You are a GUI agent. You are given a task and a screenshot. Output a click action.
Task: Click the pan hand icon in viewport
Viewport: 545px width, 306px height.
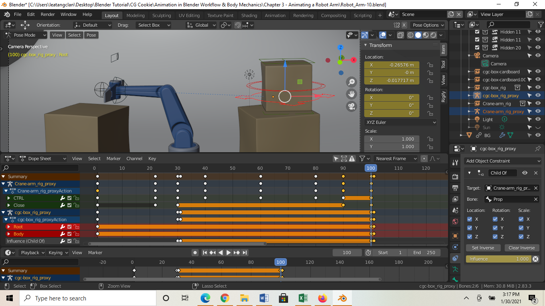pyautogui.click(x=351, y=94)
